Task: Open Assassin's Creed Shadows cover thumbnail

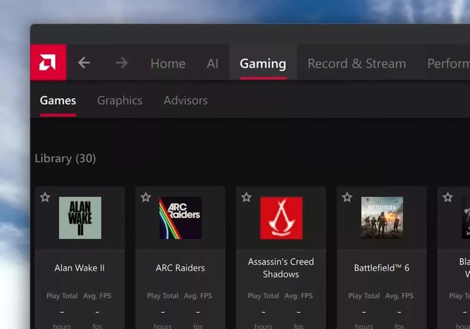Action: [281, 218]
